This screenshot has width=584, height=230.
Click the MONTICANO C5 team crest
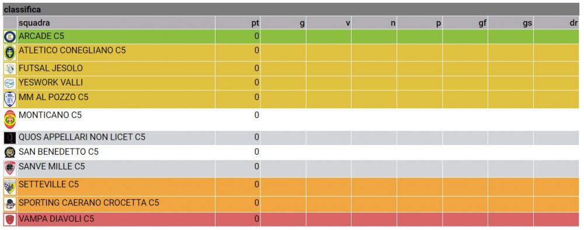coord(10,119)
